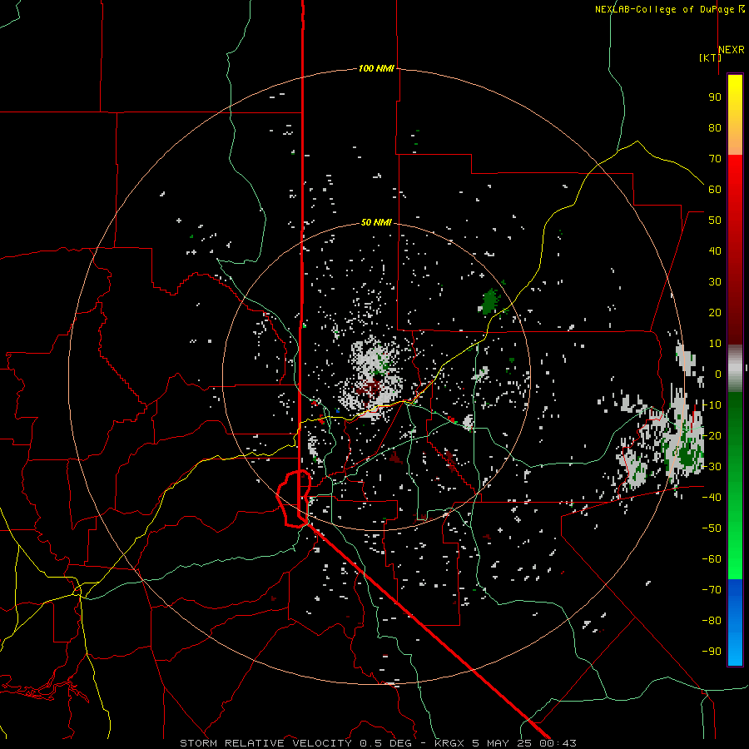Screen dimensions: 749x749
Task: Click the green echo patch northeast of radar
Action: coord(490,301)
